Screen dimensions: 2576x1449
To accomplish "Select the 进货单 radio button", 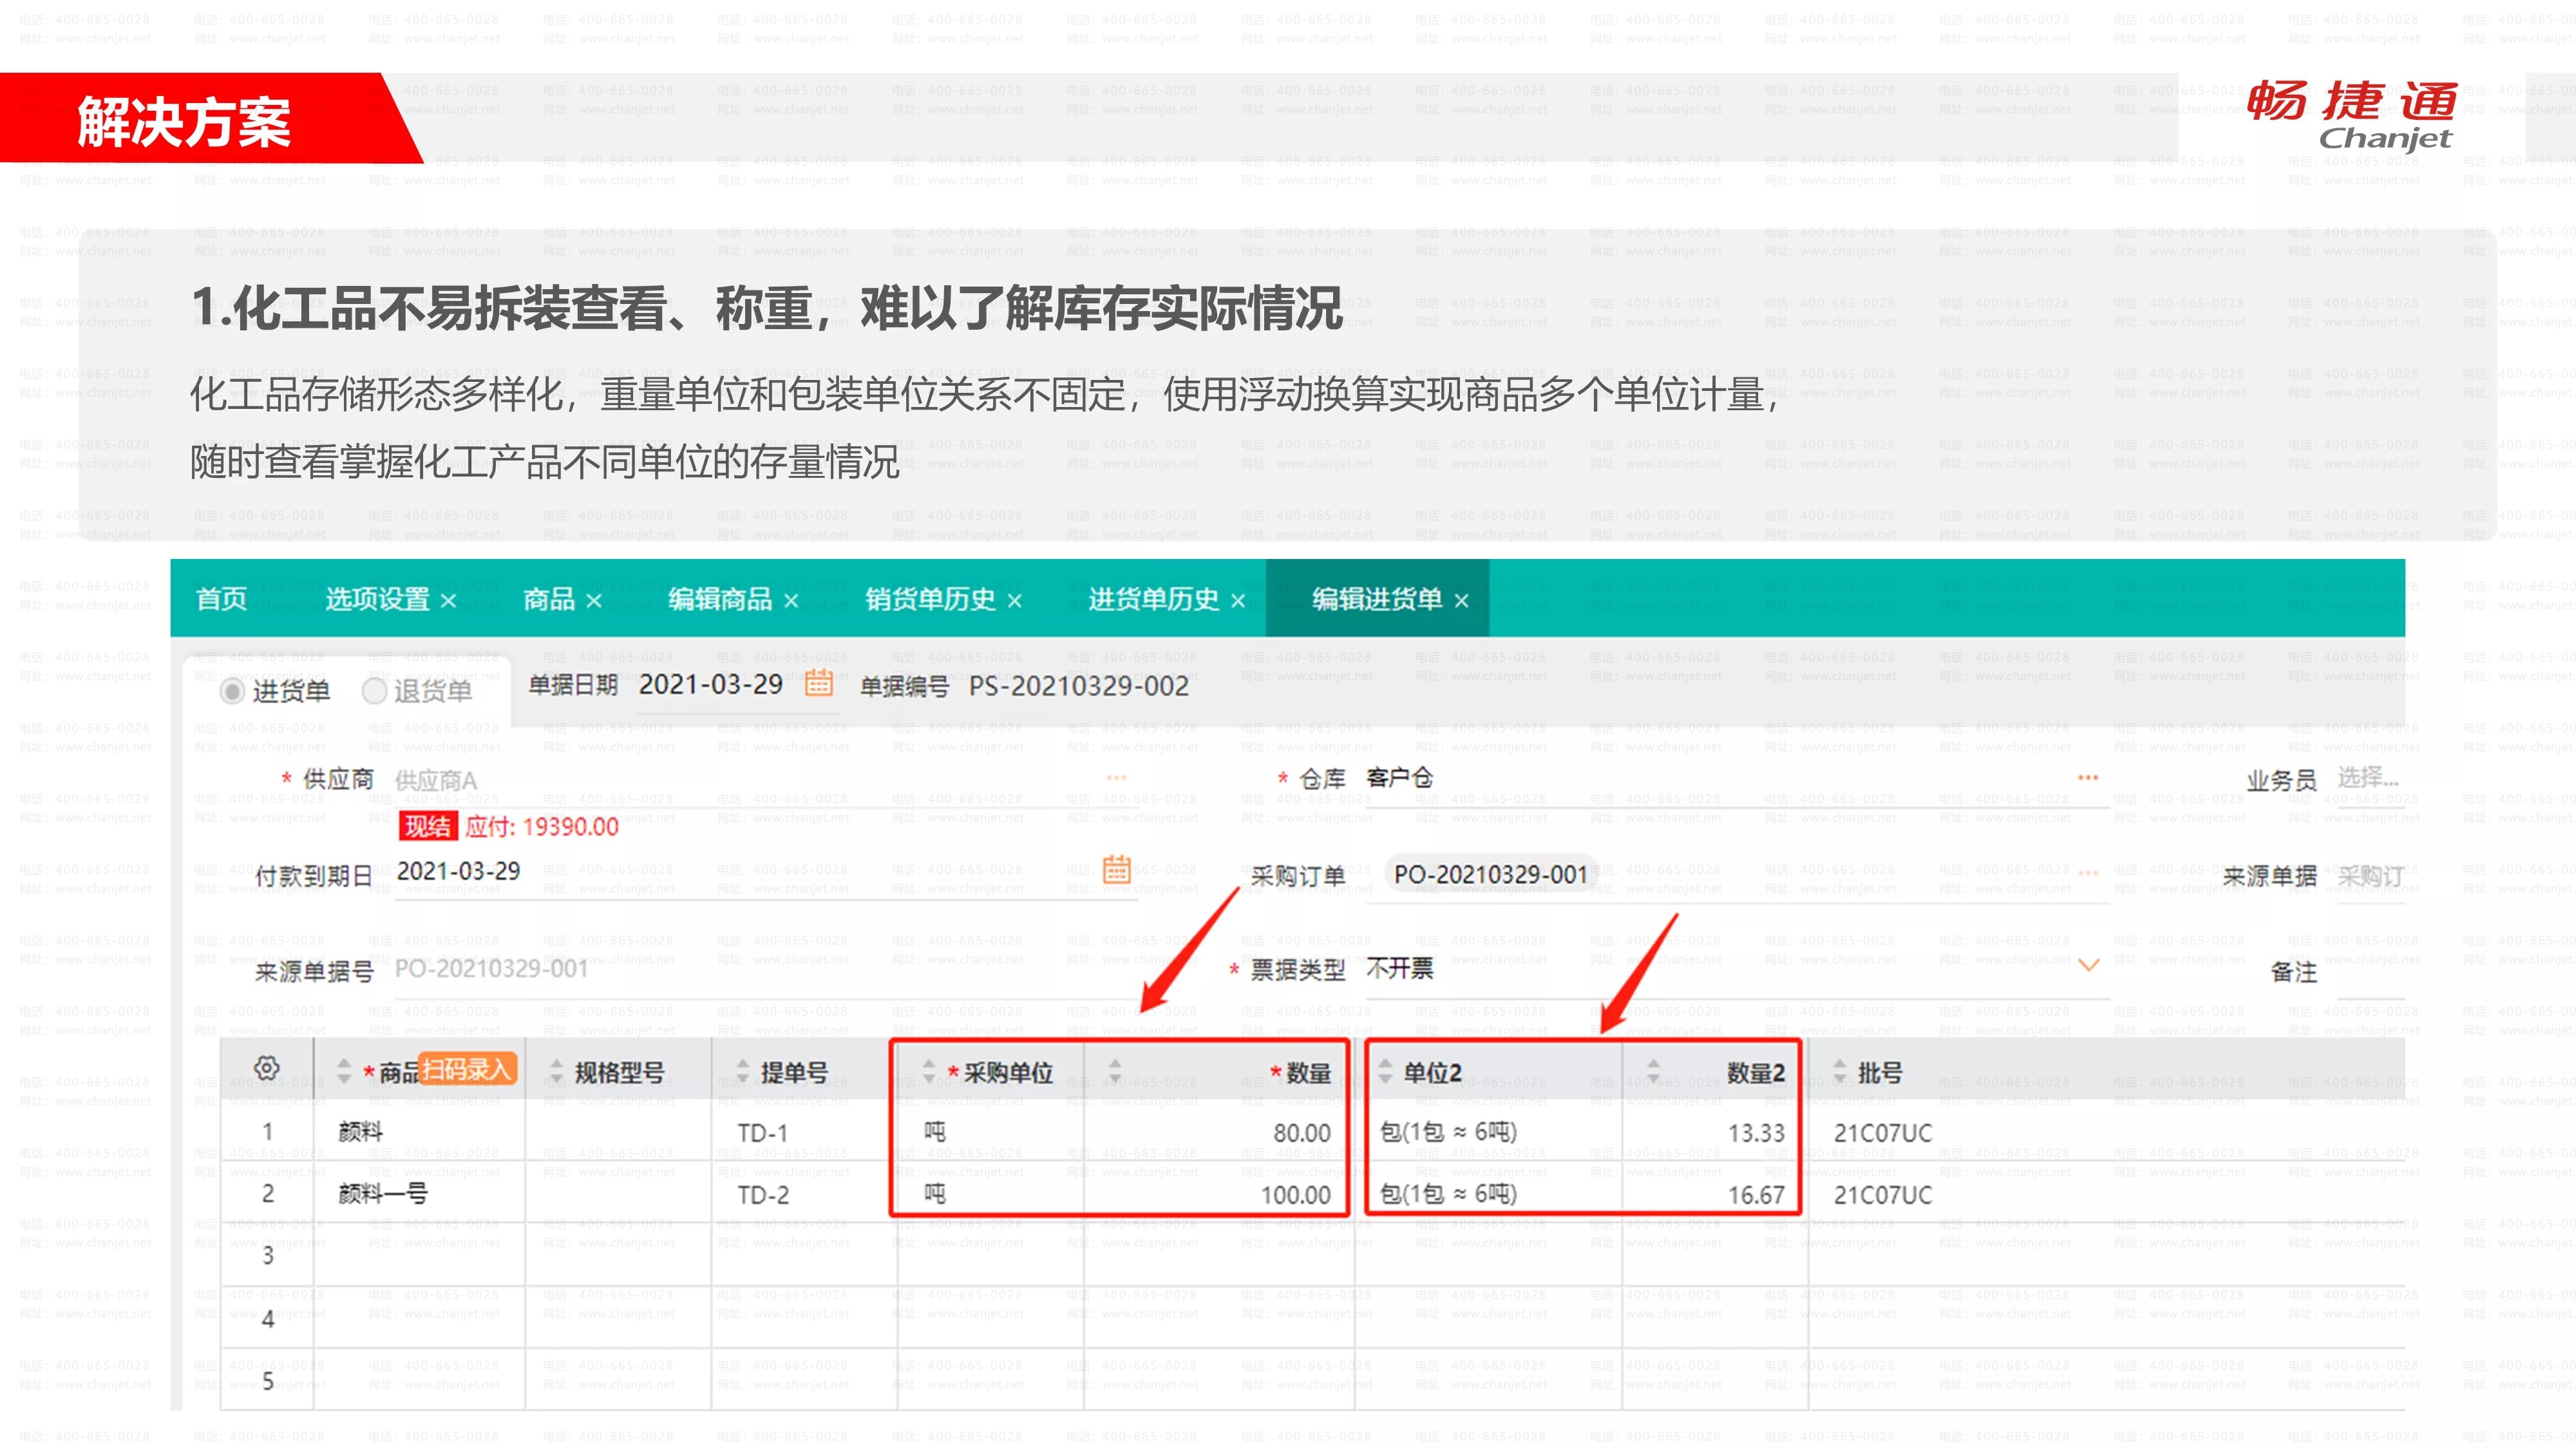I will [232, 691].
